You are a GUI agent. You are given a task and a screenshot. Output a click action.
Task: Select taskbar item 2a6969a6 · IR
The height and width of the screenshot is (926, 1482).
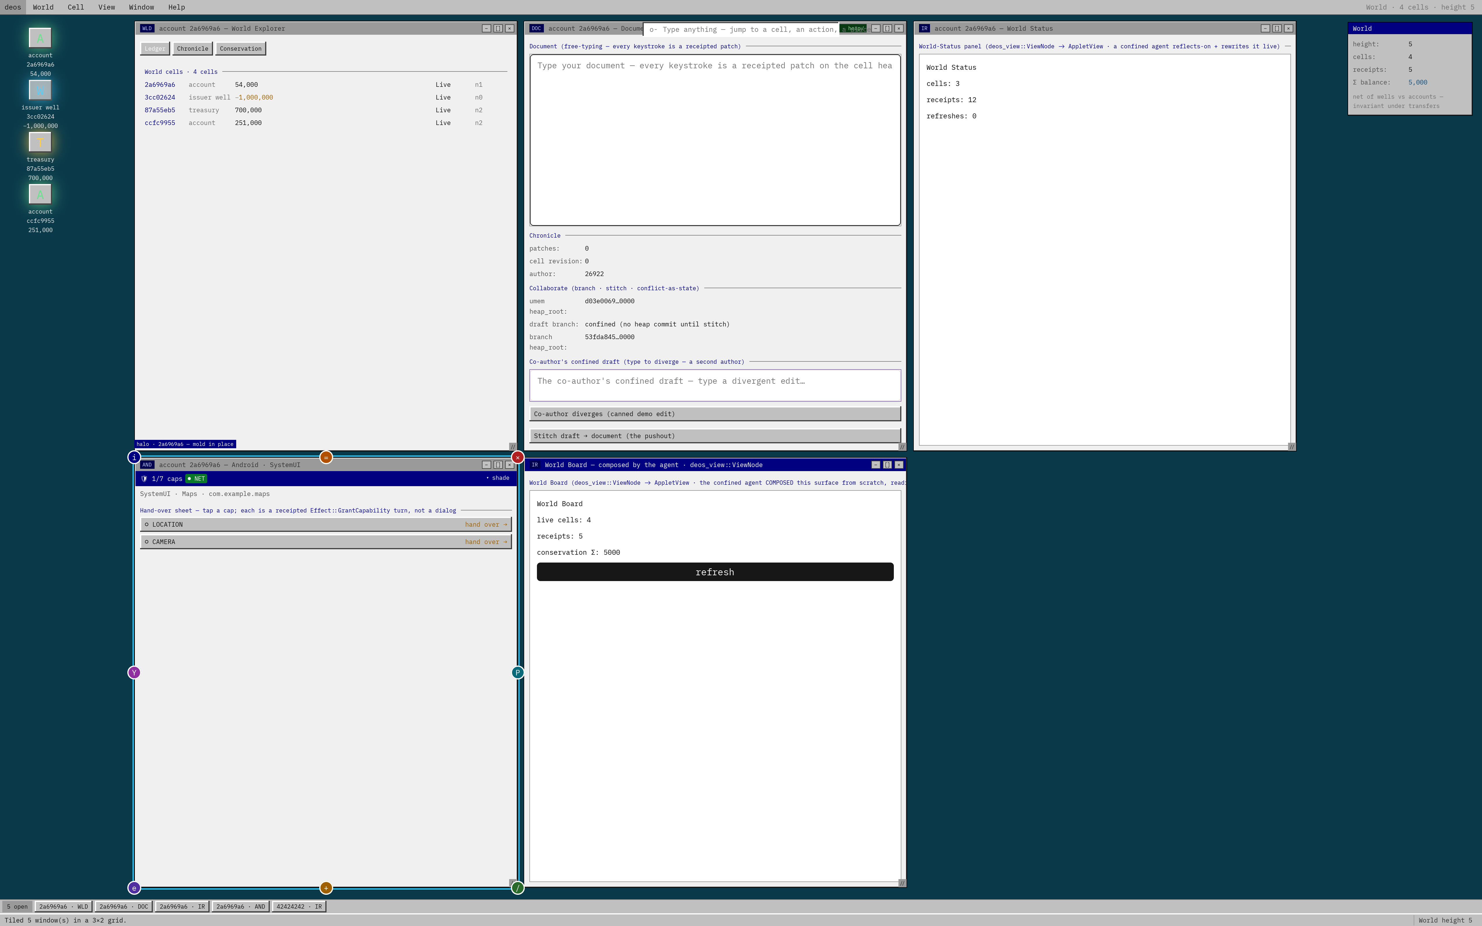(182, 906)
